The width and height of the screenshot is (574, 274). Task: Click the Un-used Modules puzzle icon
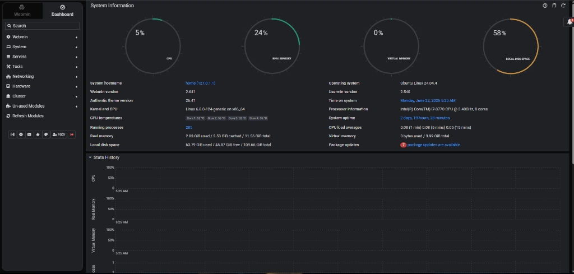9,106
